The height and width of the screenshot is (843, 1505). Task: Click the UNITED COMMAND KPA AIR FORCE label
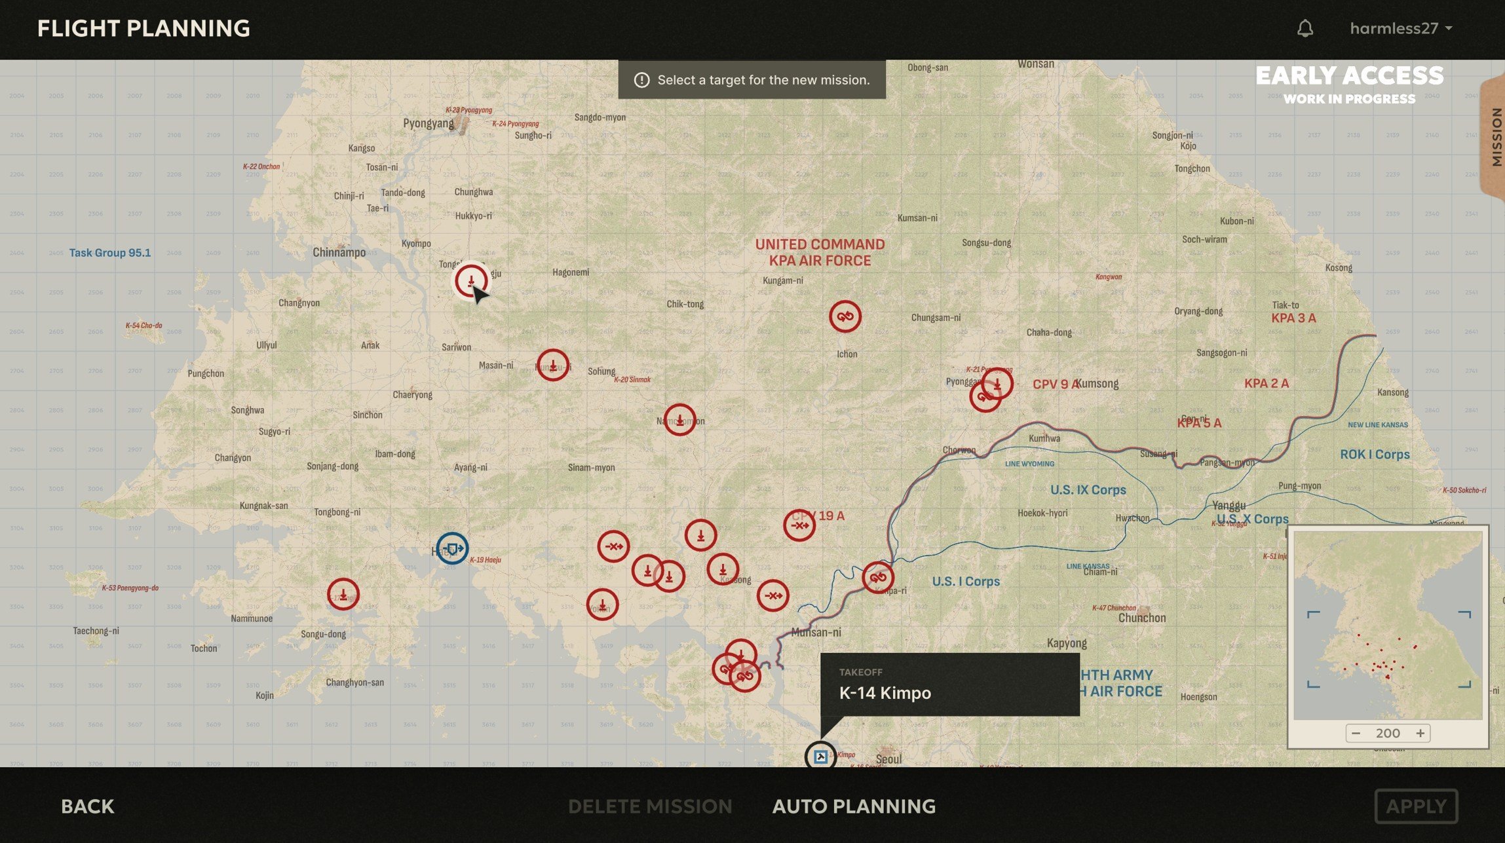[820, 252]
